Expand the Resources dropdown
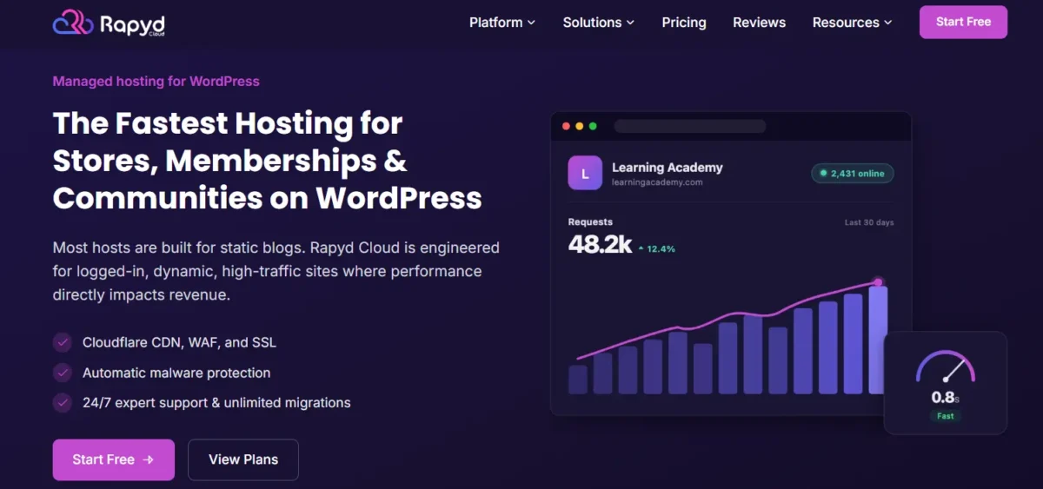 853,23
